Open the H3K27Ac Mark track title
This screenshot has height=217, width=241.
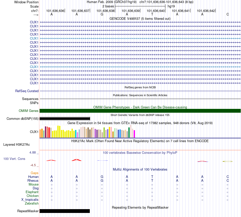coord(140,141)
